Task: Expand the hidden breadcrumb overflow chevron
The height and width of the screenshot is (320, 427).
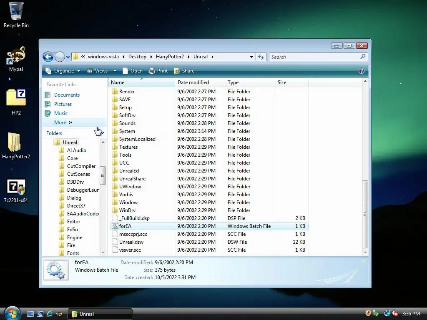Action: (83, 57)
